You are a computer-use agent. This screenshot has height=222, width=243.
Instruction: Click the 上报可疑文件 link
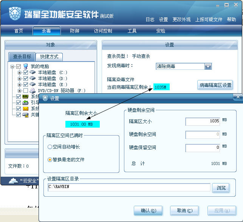click(x=209, y=19)
